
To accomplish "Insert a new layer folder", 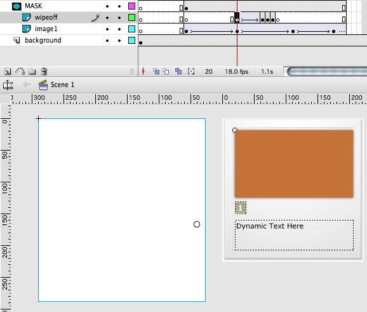I will click(x=32, y=71).
